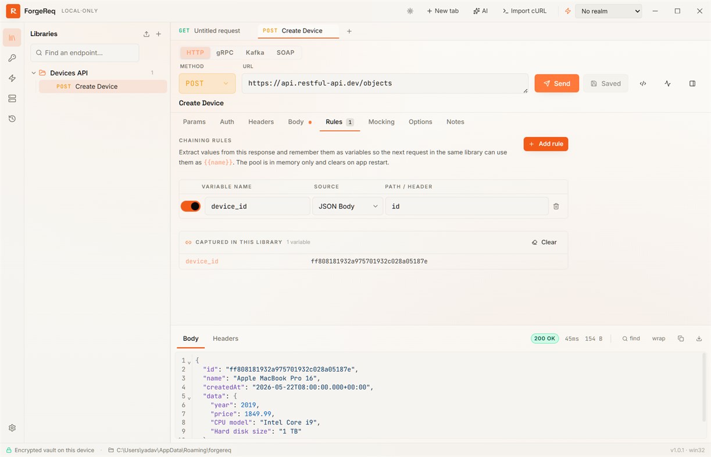Open the lightning bolt sidebar icon
The width and height of the screenshot is (711, 457).
tap(12, 78)
